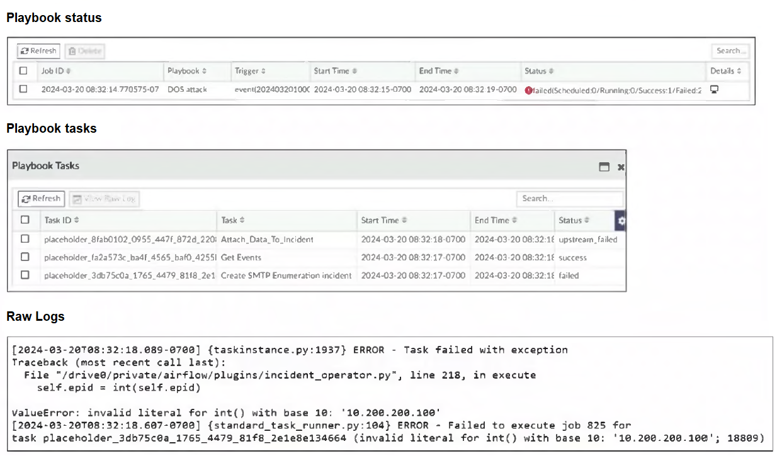777x456 pixels.
Task: Sort tasks by Status column header
Action: 573,220
